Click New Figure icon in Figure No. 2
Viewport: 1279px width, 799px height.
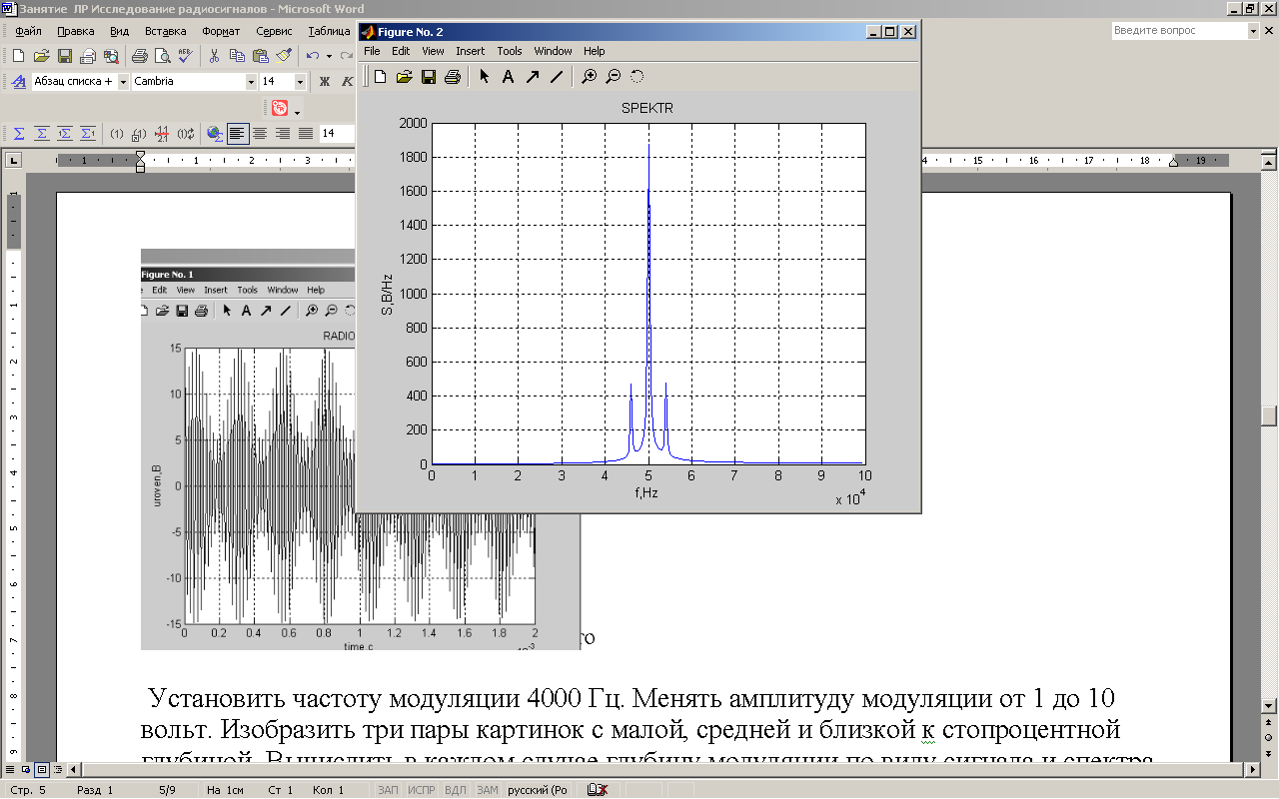[x=380, y=76]
